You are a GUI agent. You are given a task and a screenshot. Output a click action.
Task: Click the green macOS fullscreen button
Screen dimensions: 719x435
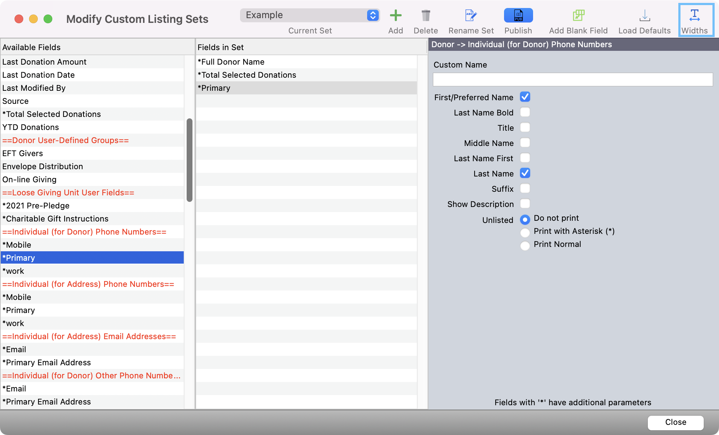[x=48, y=19]
